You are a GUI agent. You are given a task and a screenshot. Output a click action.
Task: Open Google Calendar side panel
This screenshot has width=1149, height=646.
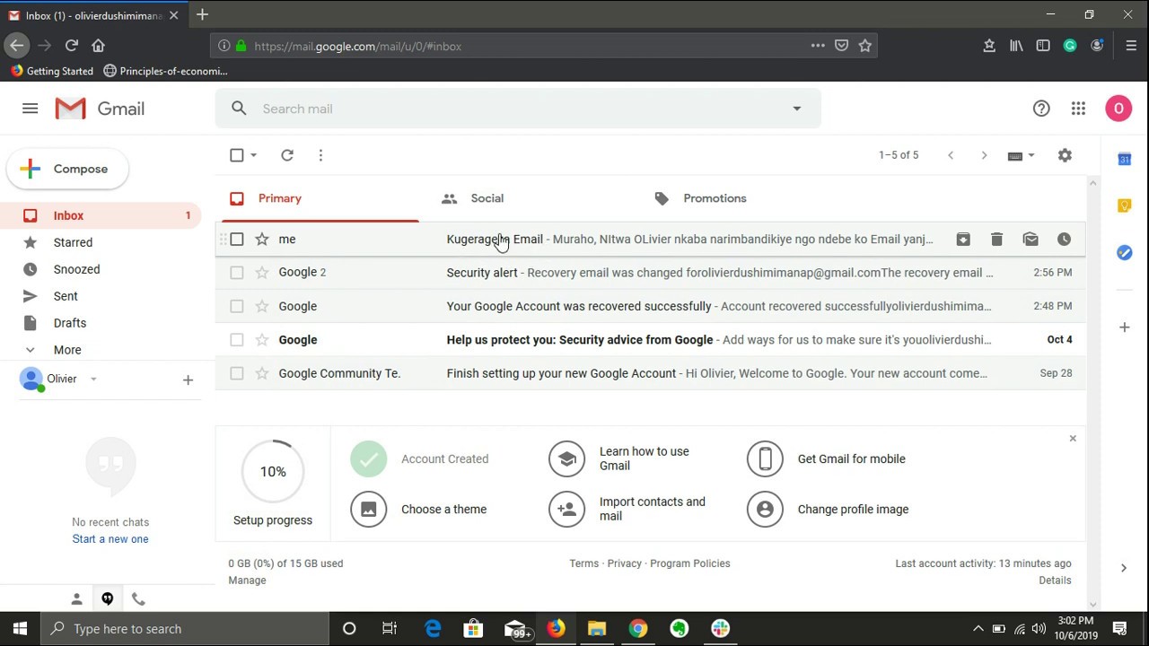tap(1124, 159)
